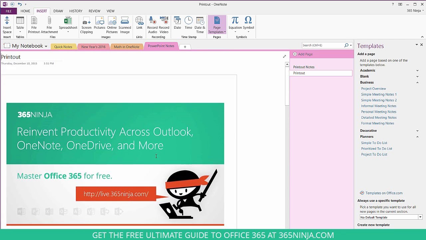This screenshot has height=240, width=426.
Task: Start a Screen Clipping
Action: tap(86, 25)
